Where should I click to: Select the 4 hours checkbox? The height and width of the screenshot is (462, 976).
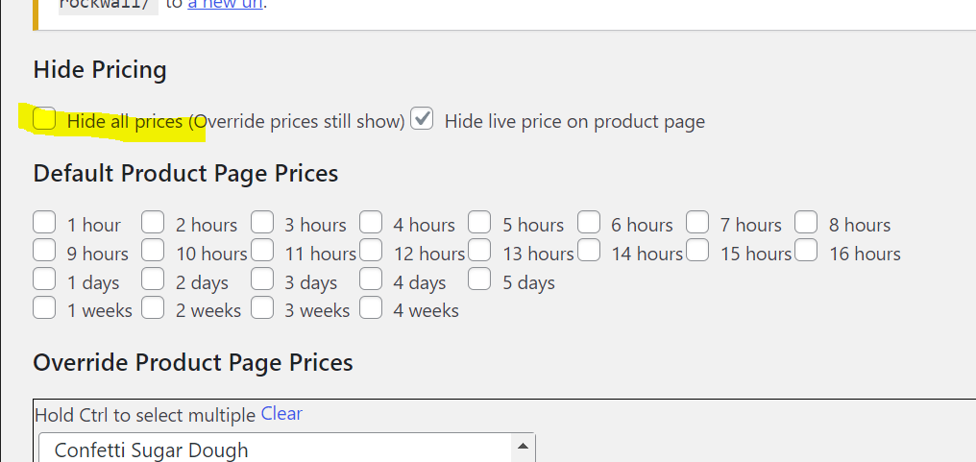point(371,223)
